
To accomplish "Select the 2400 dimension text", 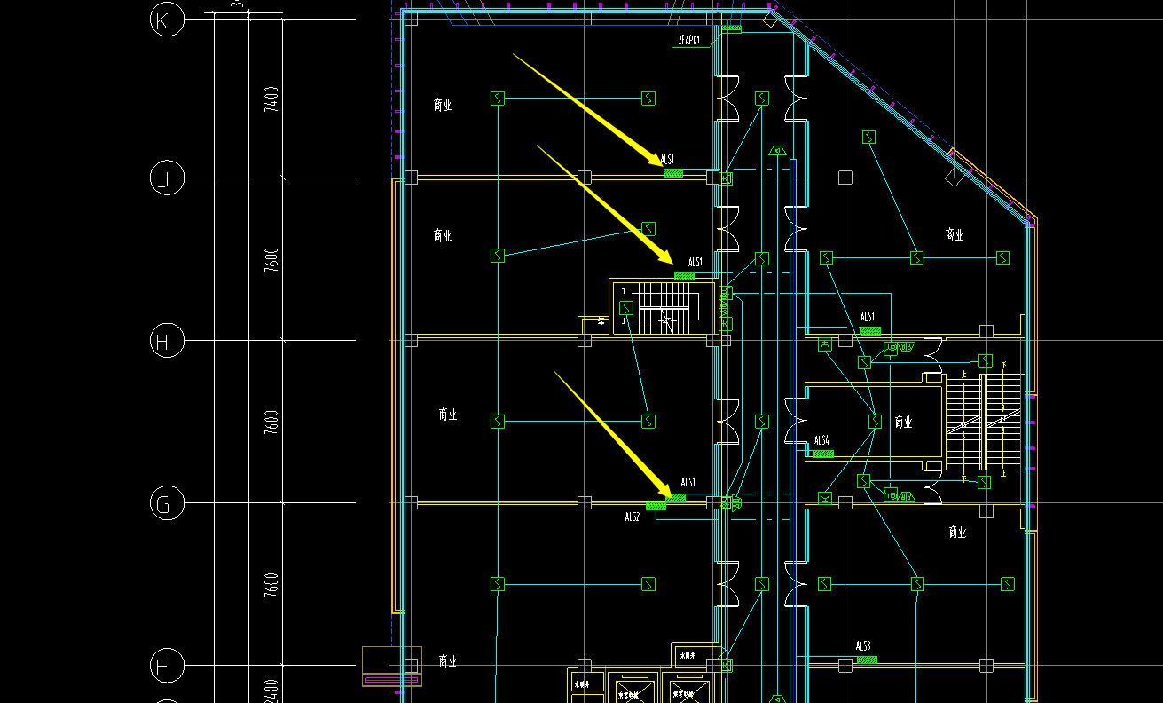I will click(x=271, y=691).
